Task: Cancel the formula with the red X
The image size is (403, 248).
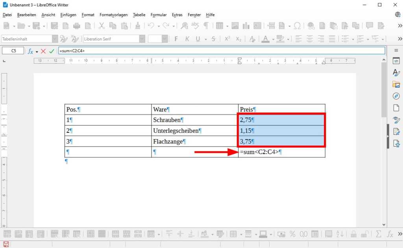Action: [43, 51]
